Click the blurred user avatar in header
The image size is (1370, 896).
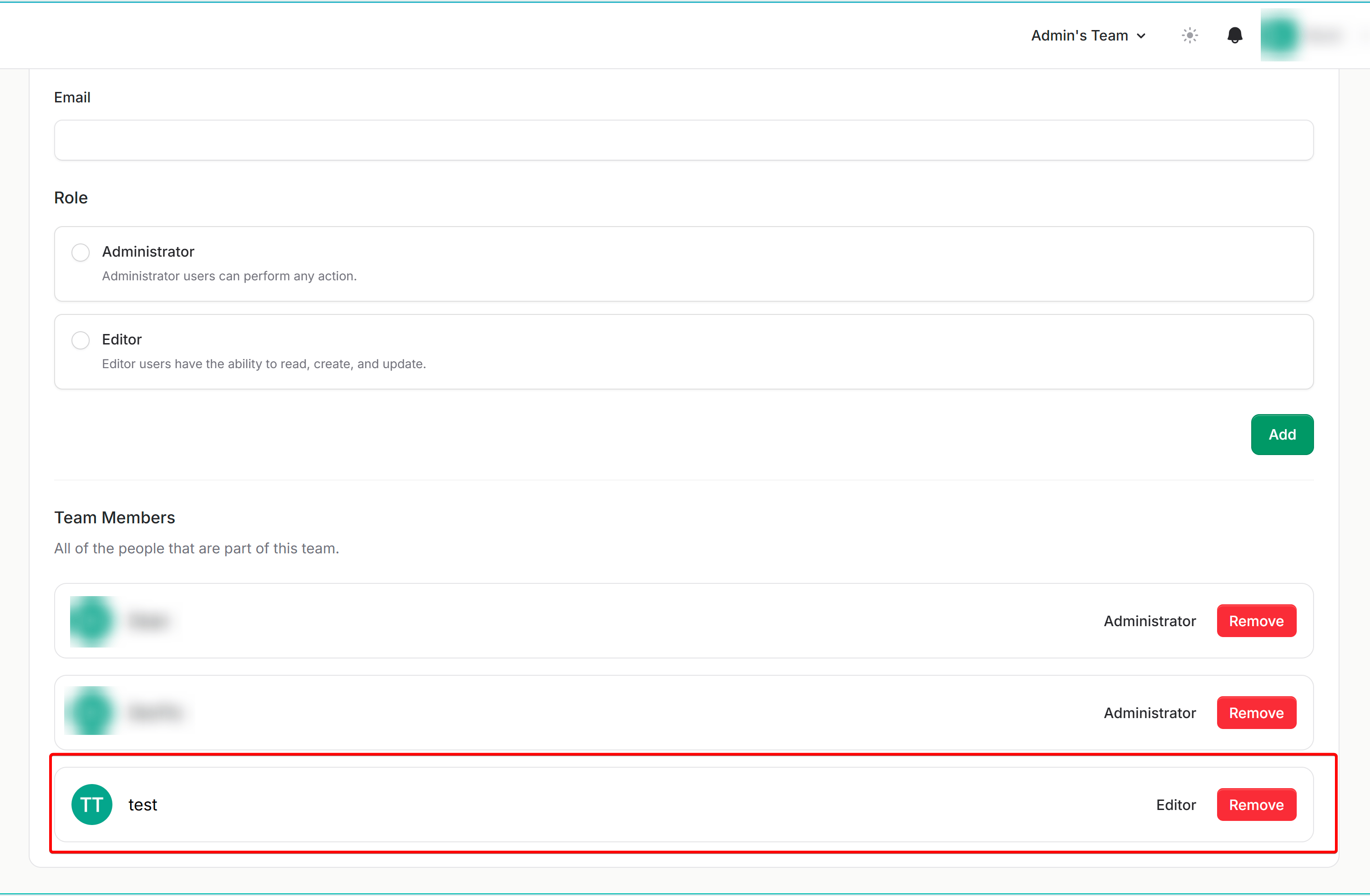click(1280, 35)
